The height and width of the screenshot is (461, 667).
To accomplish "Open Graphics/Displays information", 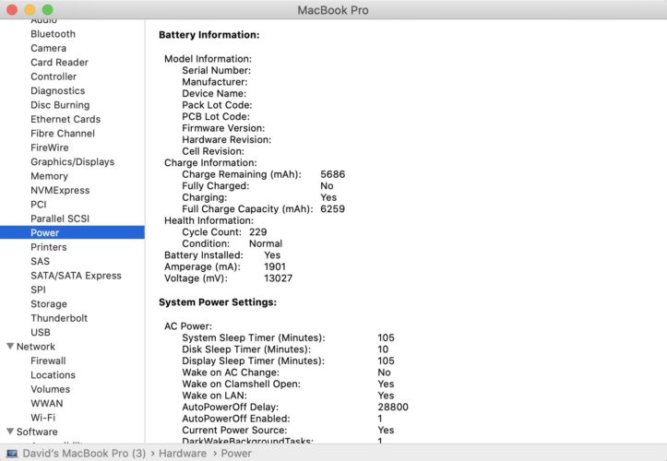I will pyautogui.click(x=72, y=162).
